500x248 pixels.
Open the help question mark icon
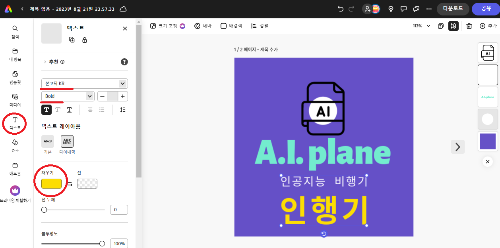click(x=124, y=62)
